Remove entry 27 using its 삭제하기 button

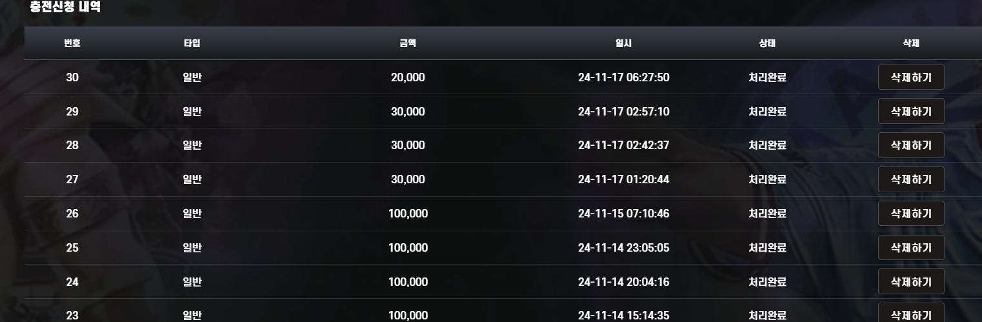911,179
